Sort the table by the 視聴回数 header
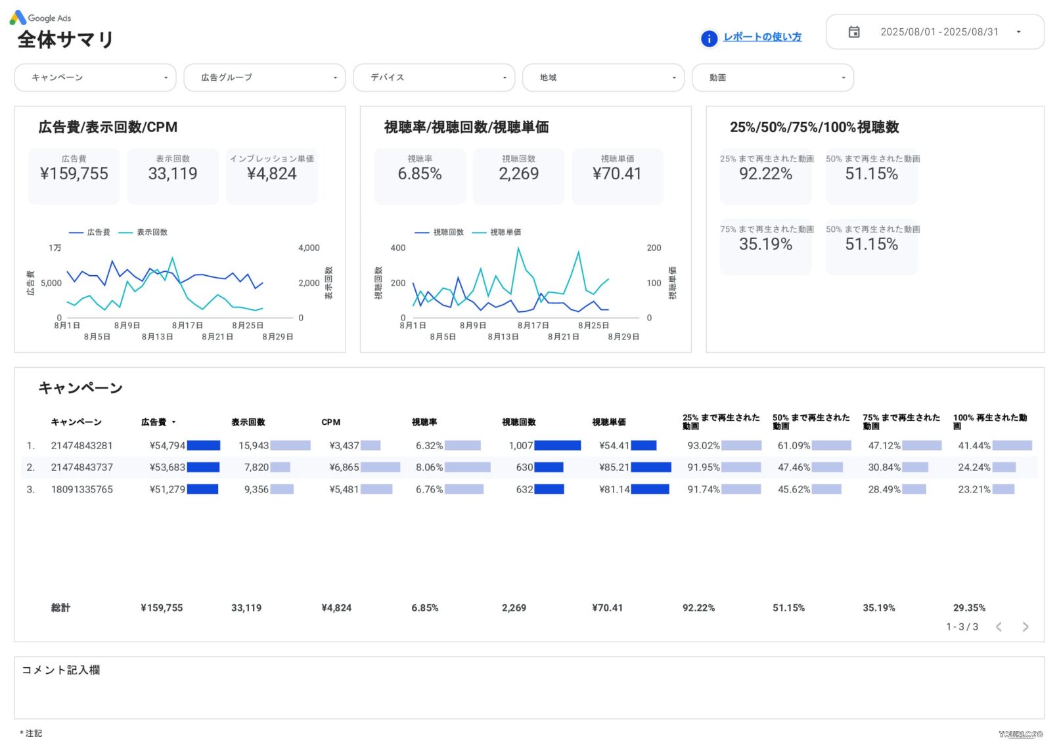1059x748 pixels. tap(518, 422)
